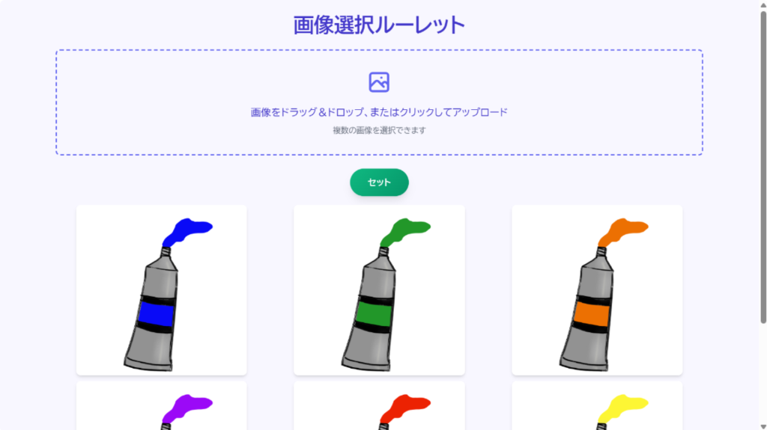Click the green paint squirt blob
Screen dimensions: 767x430
pyautogui.click(x=405, y=232)
